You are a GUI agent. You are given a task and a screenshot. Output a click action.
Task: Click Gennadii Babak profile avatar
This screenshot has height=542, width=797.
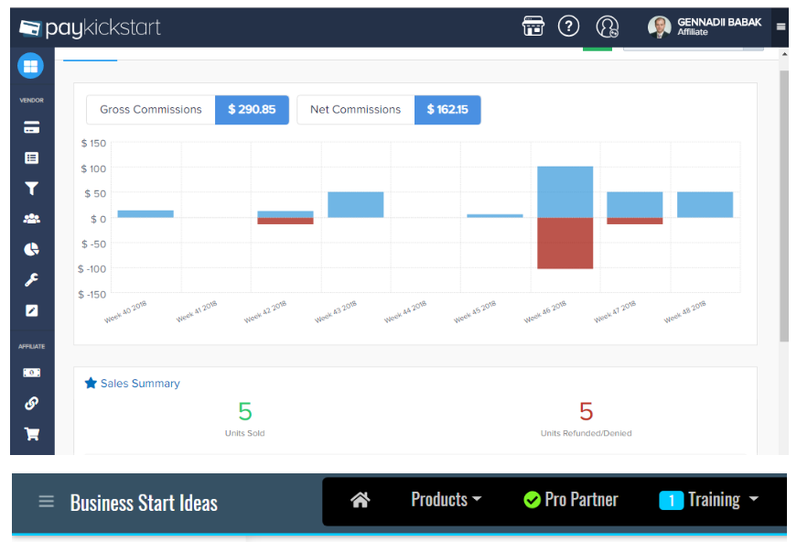659,27
